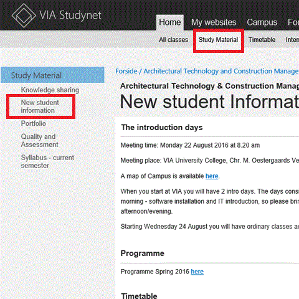Click the 'Meeting time: Monday 22 August 2016' line
This screenshot has height=299, width=299.
pyautogui.click(x=190, y=145)
